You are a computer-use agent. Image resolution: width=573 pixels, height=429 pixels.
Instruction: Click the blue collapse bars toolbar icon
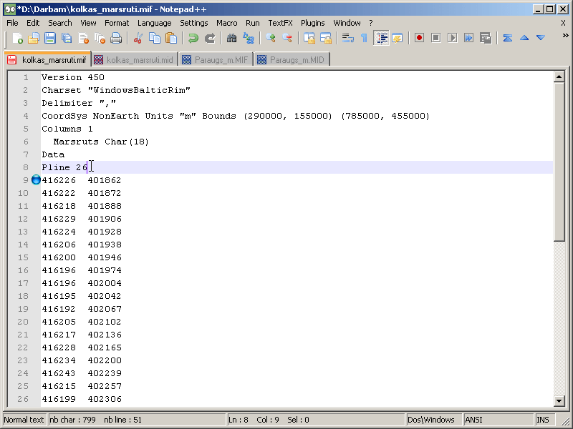508,38
